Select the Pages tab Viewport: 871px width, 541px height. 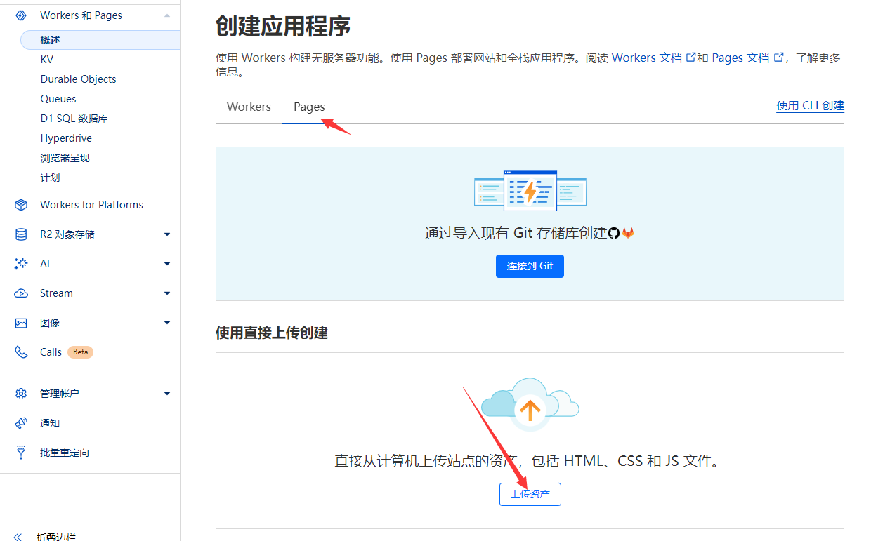click(x=309, y=107)
